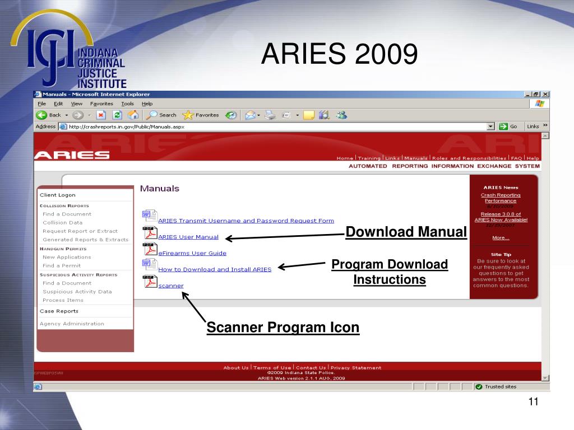
Task: Open the Edit menu
Action: pos(58,104)
